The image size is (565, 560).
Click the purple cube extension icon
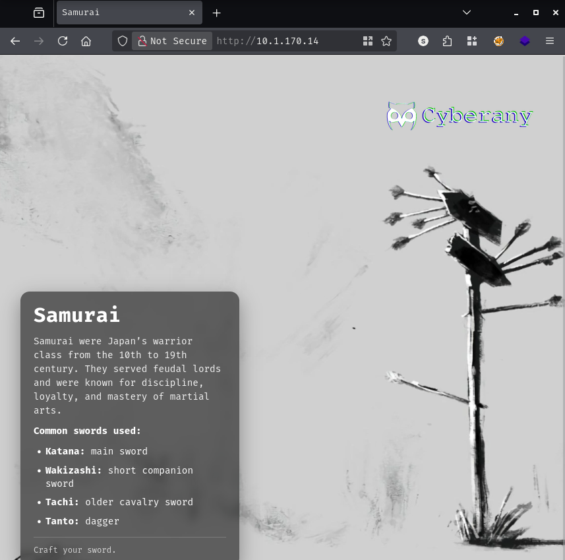[525, 41]
